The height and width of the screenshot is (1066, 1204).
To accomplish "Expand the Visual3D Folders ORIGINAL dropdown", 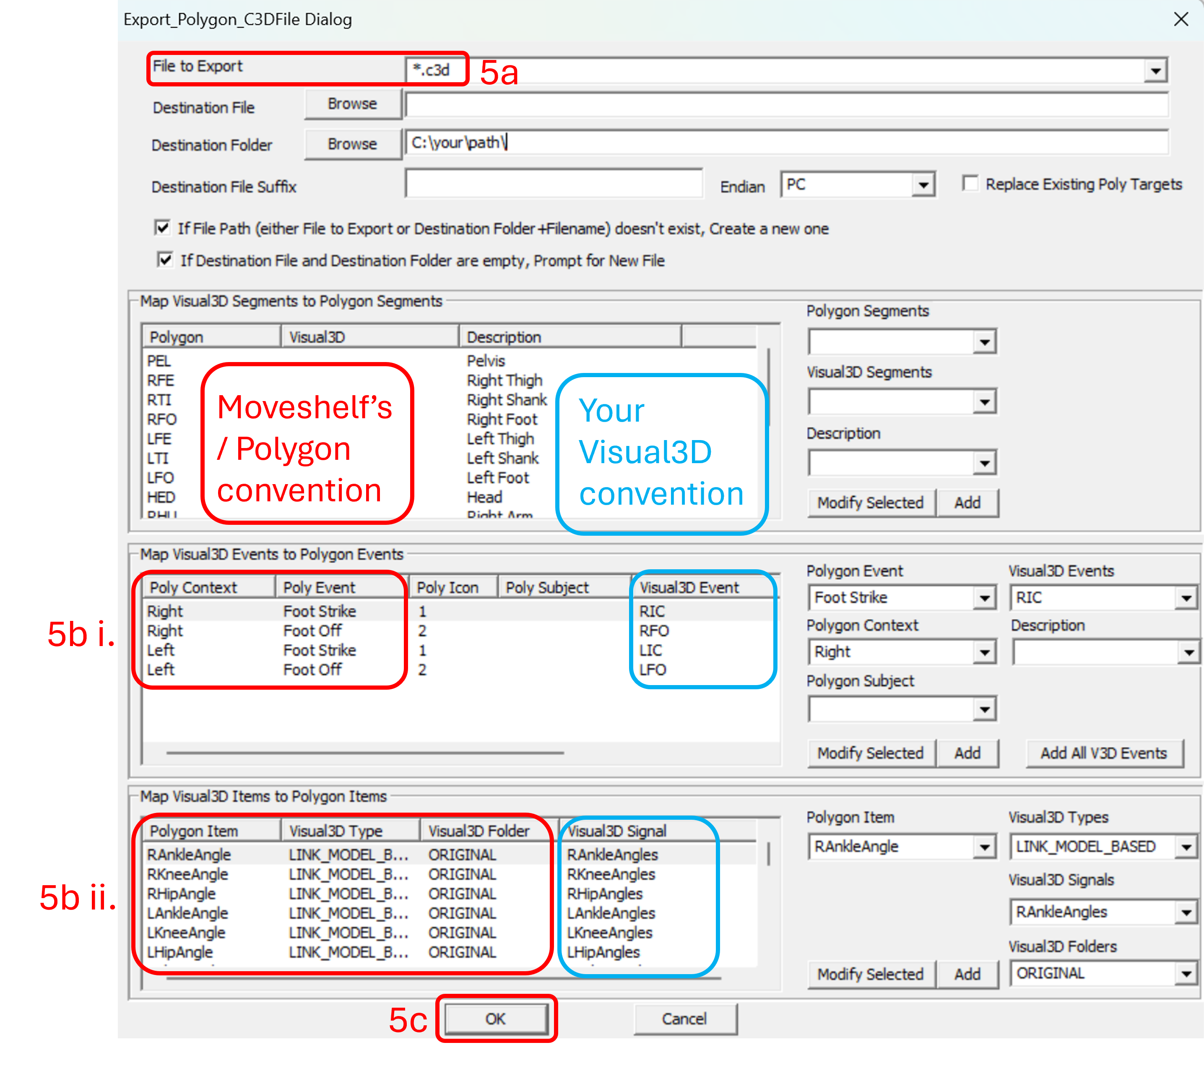I will click(1186, 973).
